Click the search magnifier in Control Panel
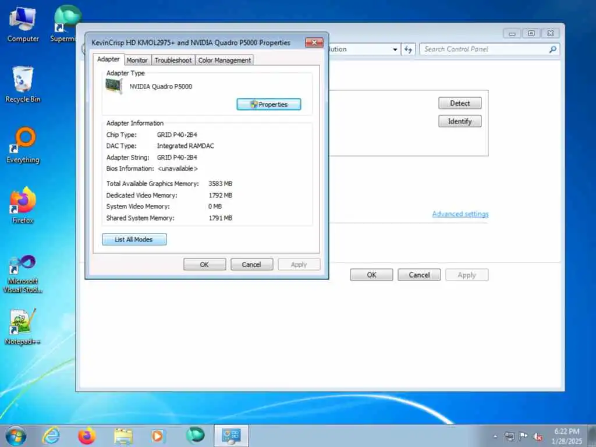This screenshot has height=447, width=596. coord(553,49)
